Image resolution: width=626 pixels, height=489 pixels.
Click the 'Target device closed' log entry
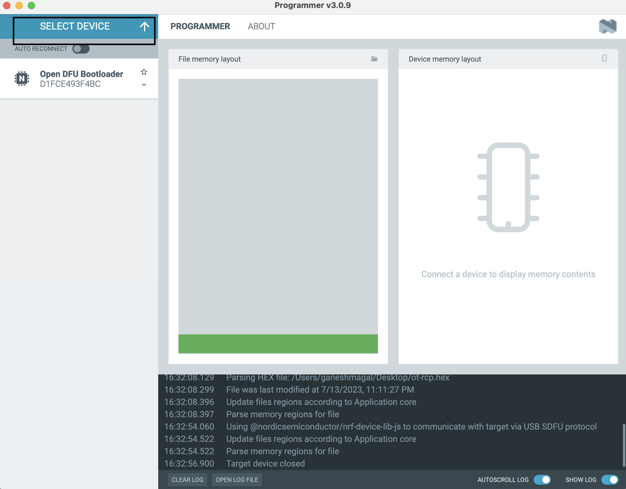tap(266, 463)
